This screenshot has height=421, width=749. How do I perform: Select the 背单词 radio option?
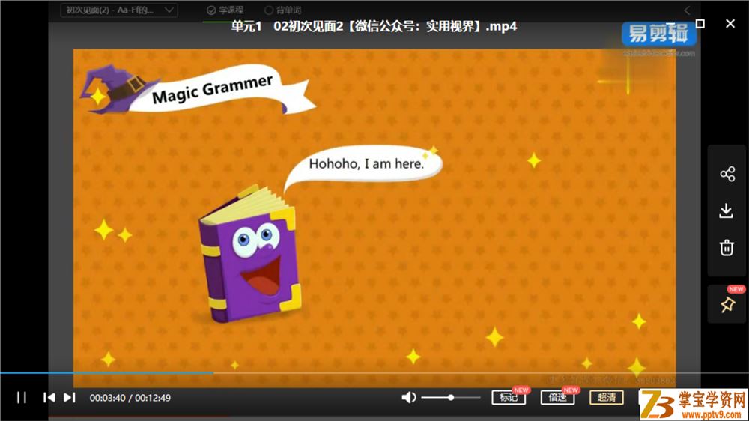(283, 10)
